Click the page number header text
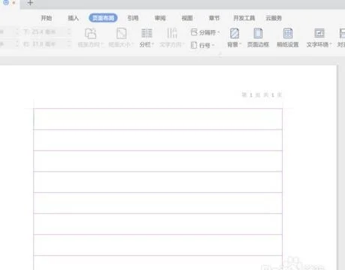The width and height of the screenshot is (345, 270). coord(262,94)
